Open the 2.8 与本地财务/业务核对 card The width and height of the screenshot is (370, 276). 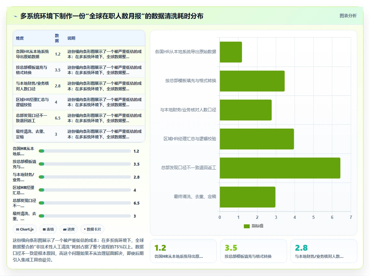324,251
